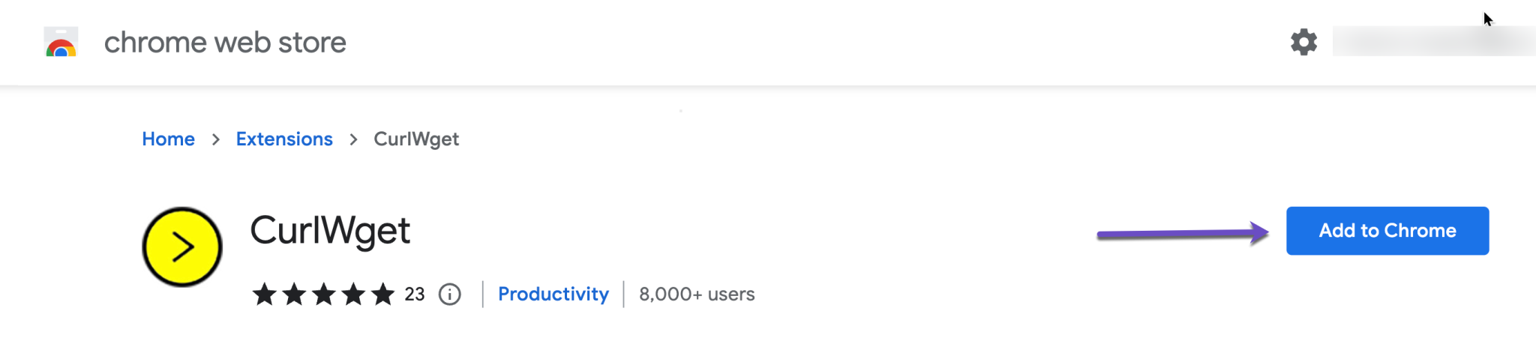Open the Extensions breadcrumb link

284,139
